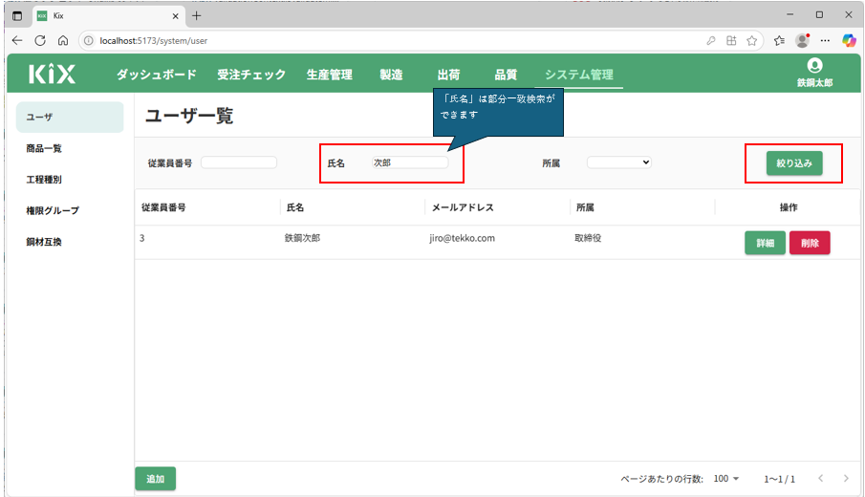Select ユーザ in the sidebar

pyautogui.click(x=70, y=117)
